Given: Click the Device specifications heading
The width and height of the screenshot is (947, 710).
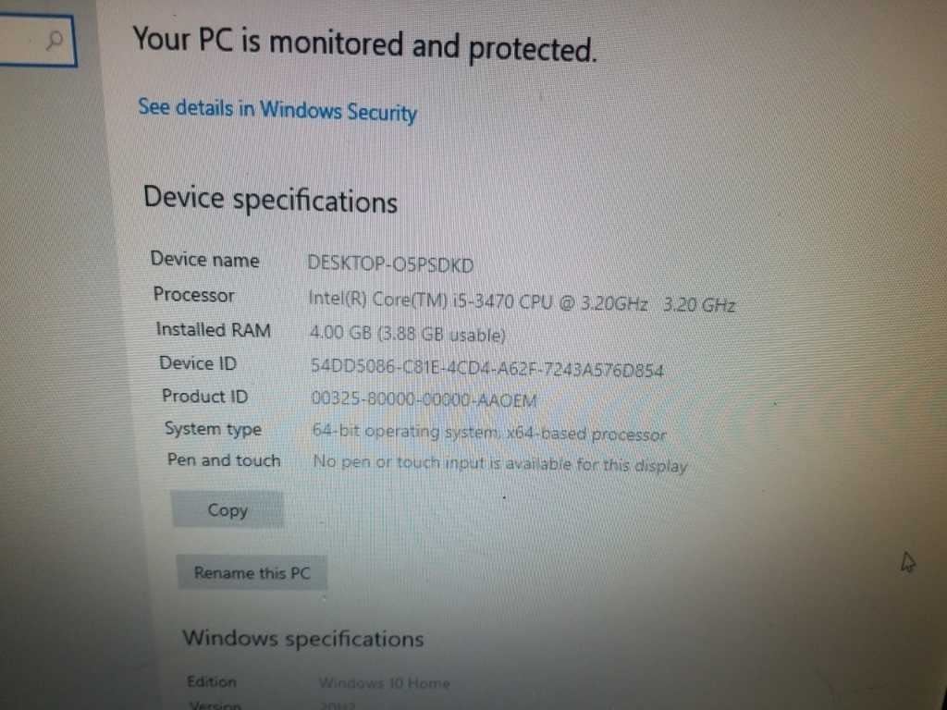Looking at the screenshot, I should click(270, 200).
